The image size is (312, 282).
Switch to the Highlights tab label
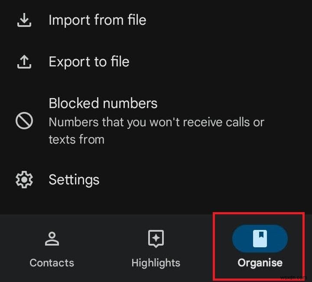tap(156, 263)
